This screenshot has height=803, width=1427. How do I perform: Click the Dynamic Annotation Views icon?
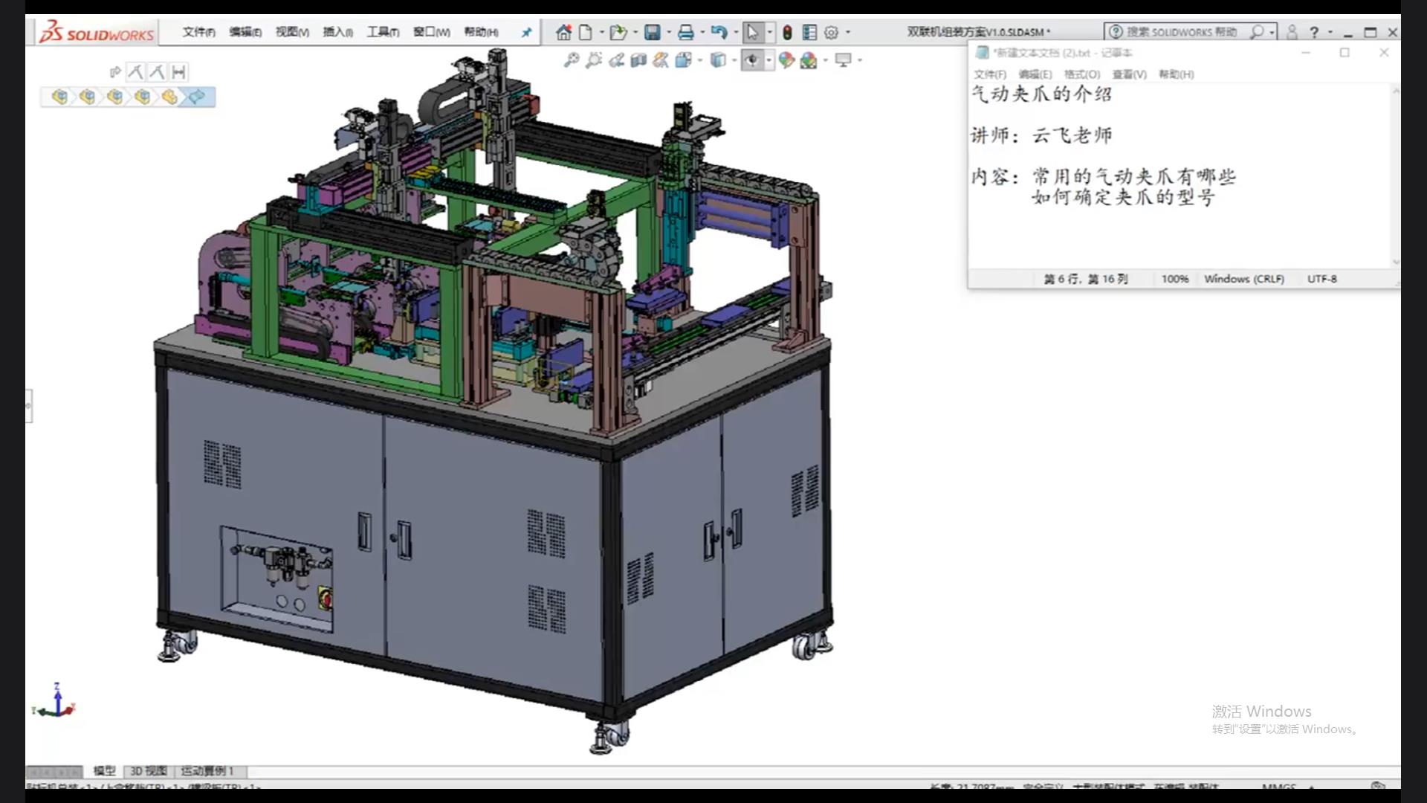[x=661, y=60]
